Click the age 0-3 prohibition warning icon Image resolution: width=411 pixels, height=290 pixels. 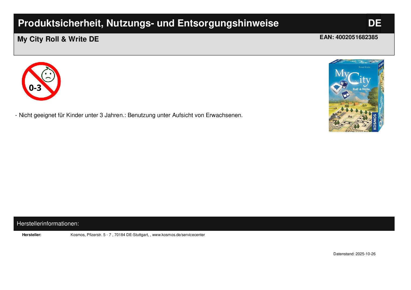(41, 81)
